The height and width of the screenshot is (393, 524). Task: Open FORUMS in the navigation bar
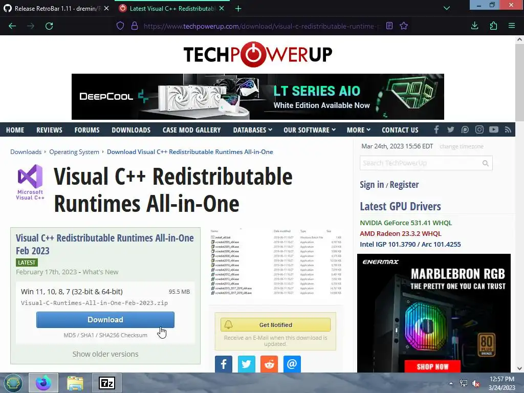click(87, 130)
